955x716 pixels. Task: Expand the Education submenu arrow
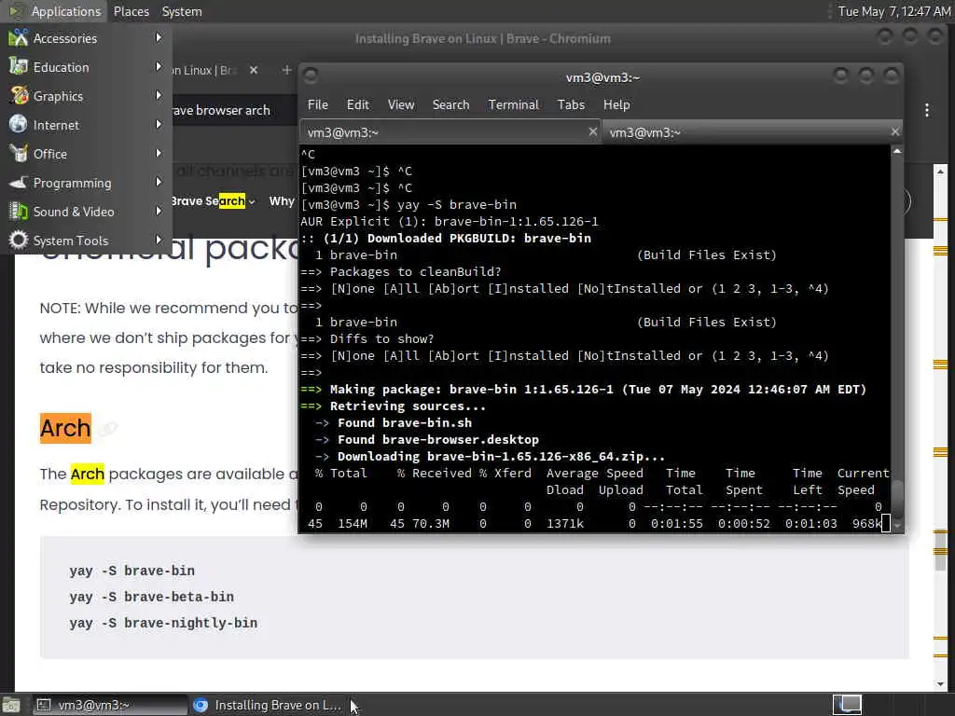[159, 66]
